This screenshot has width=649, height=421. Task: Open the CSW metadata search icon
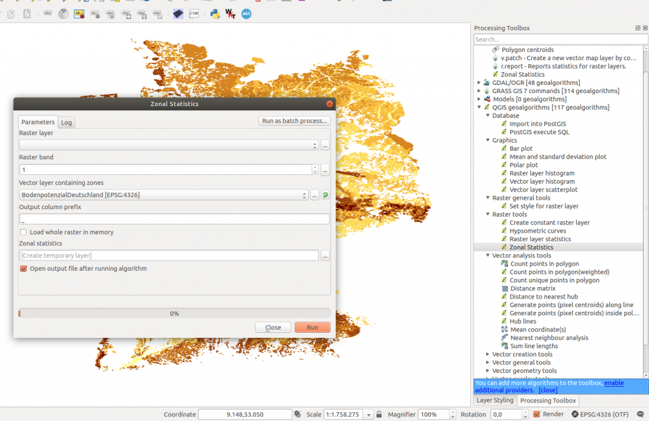194,13
